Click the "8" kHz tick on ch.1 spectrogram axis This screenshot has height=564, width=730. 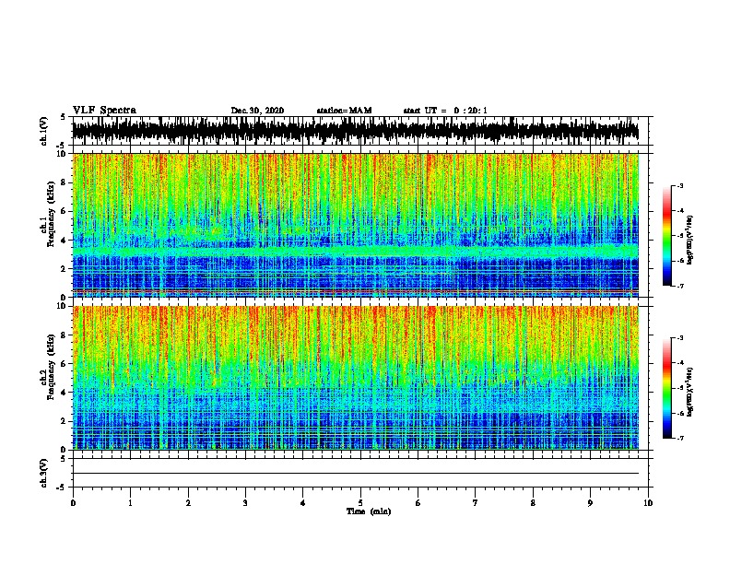(64, 182)
